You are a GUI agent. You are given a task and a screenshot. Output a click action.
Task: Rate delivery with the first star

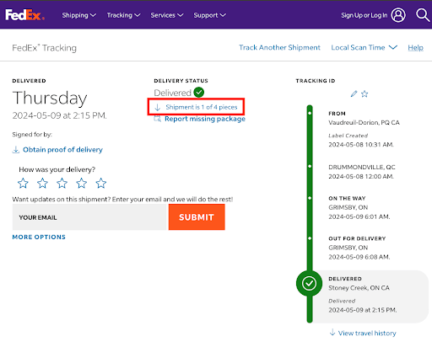point(23,183)
